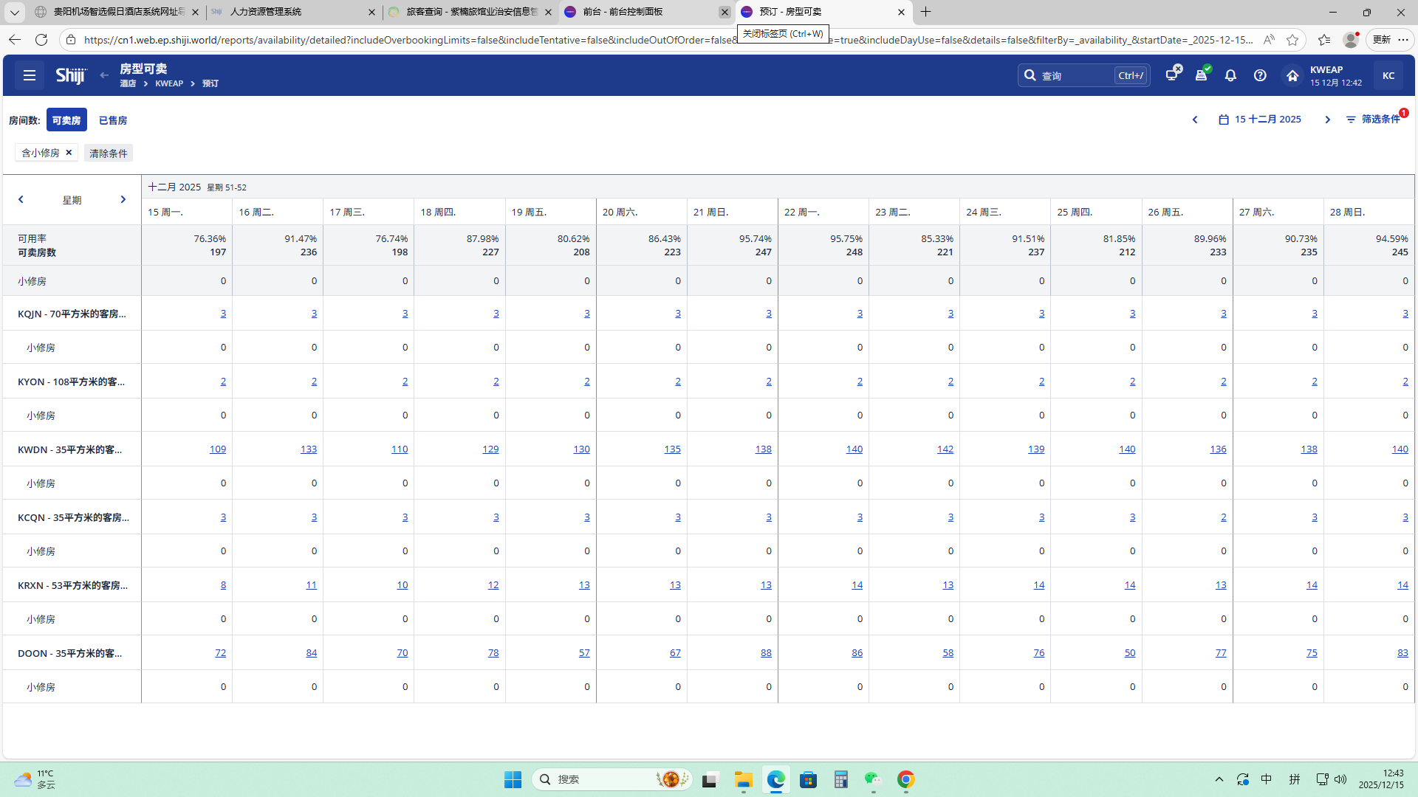Open the screen-with-x status icon in header

[1172, 74]
